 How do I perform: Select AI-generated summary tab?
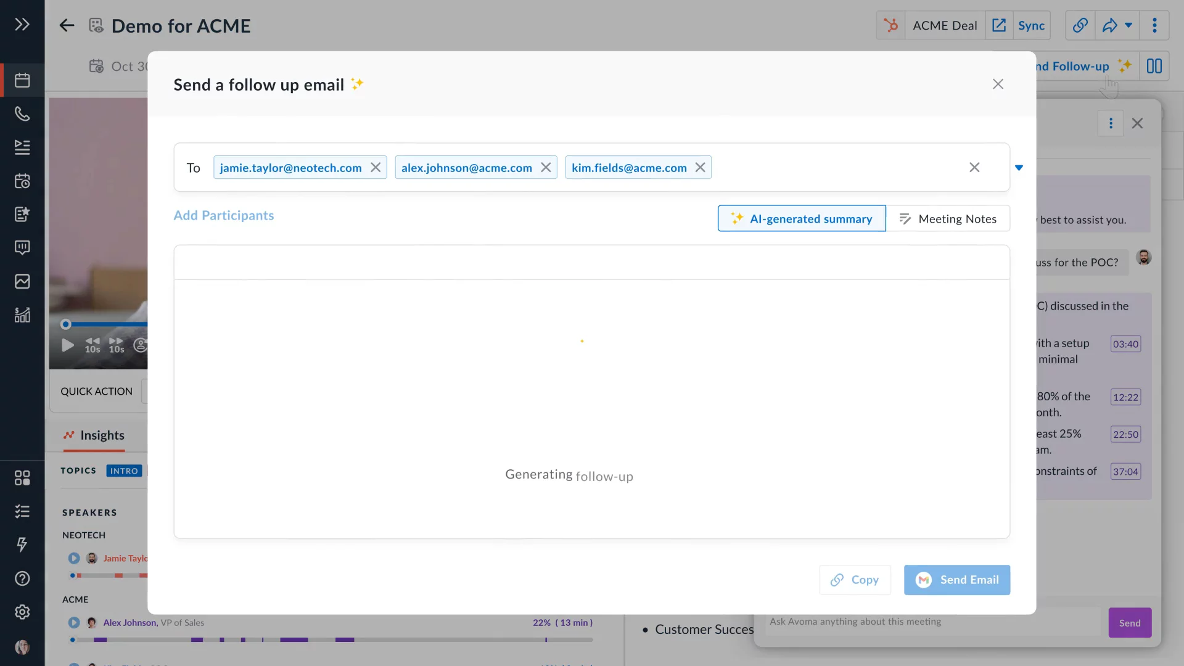click(801, 219)
